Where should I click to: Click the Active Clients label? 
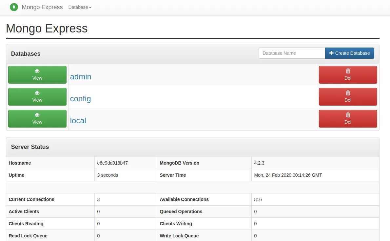[24, 211]
